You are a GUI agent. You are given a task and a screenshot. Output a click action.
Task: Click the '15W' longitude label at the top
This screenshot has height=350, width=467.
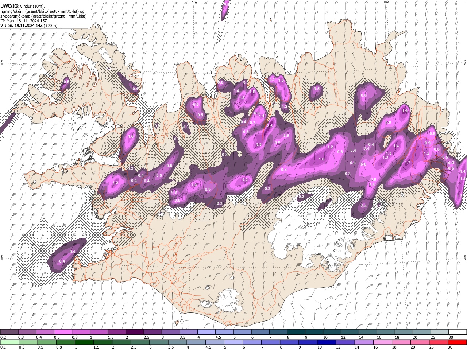(x=387, y=2)
